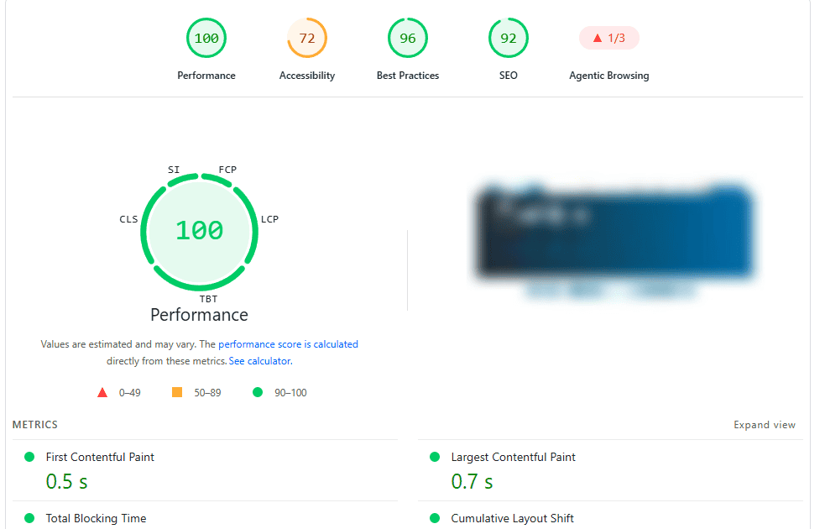825x529 pixels.
Task: Click the CLS segment label on gauge
Action: (128, 219)
